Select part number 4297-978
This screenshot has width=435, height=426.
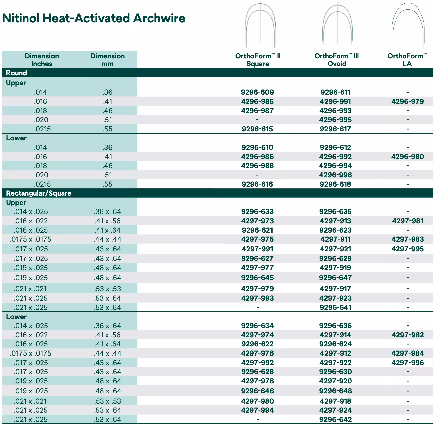pyautogui.click(x=257, y=381)
